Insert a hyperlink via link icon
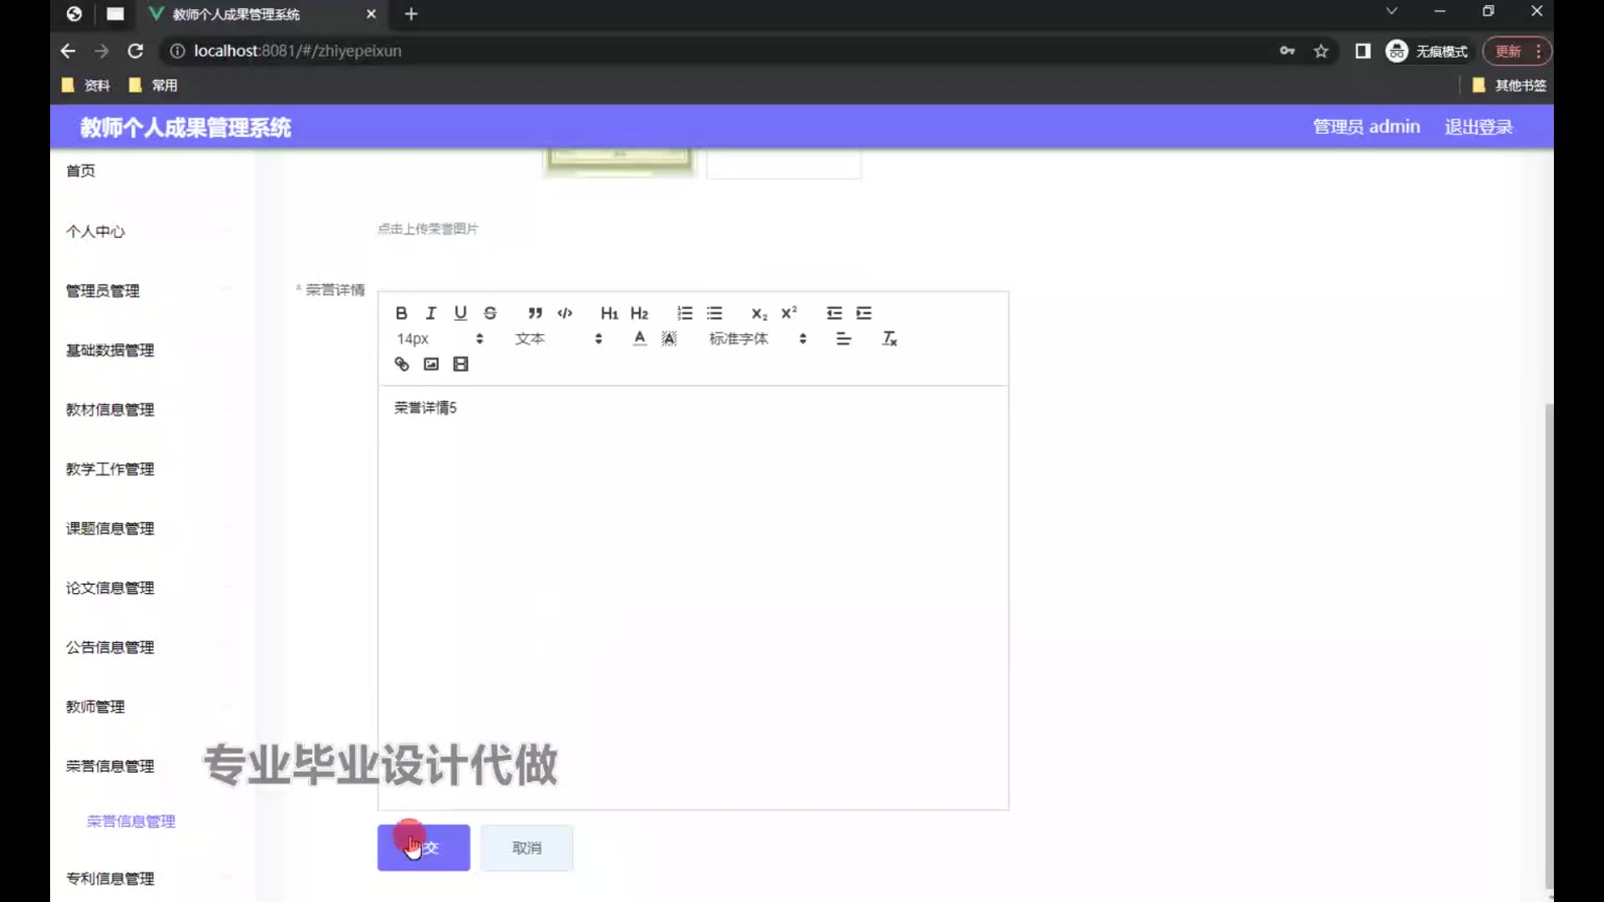This screenshot has width=1604, height=902. tap(402, 364)
